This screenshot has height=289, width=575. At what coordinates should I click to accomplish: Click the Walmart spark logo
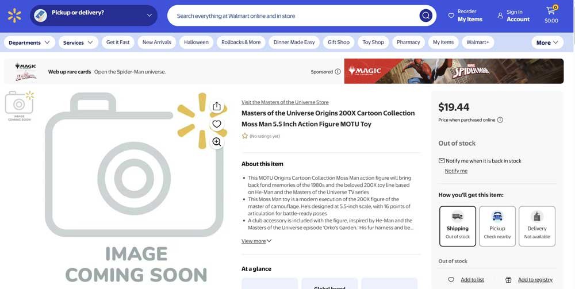coord(14,16)
